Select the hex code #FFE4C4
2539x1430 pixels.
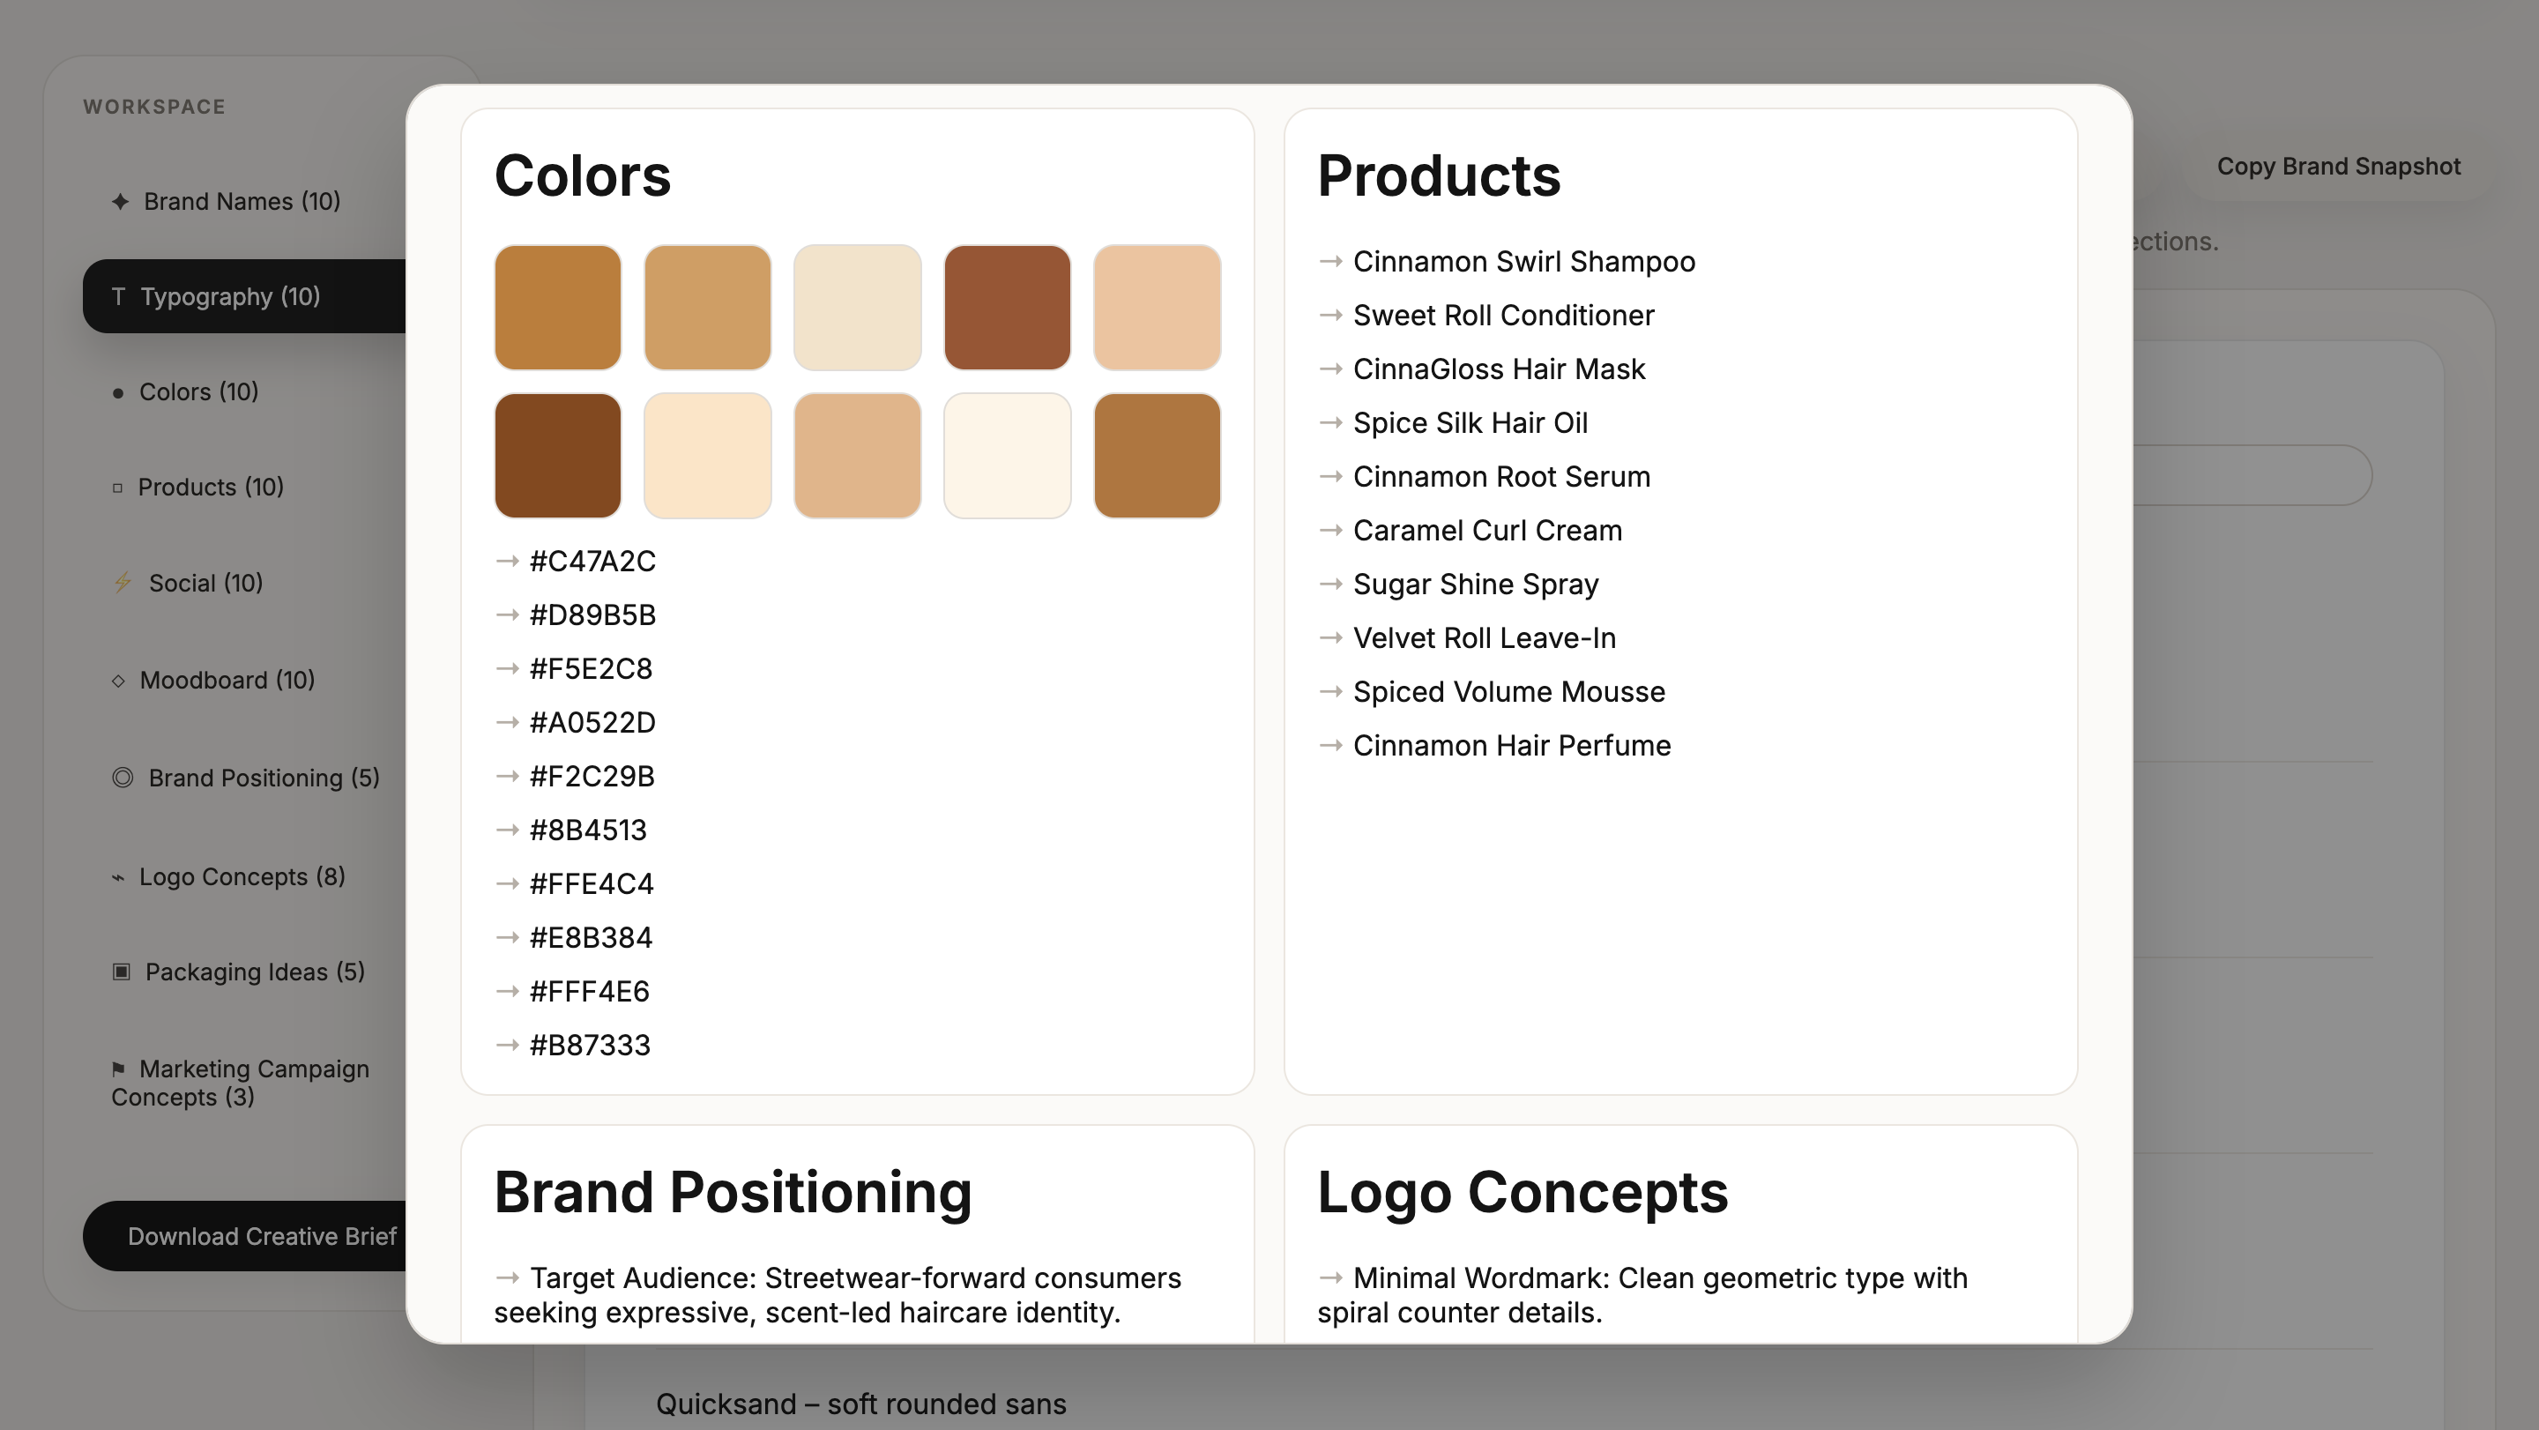590,884
